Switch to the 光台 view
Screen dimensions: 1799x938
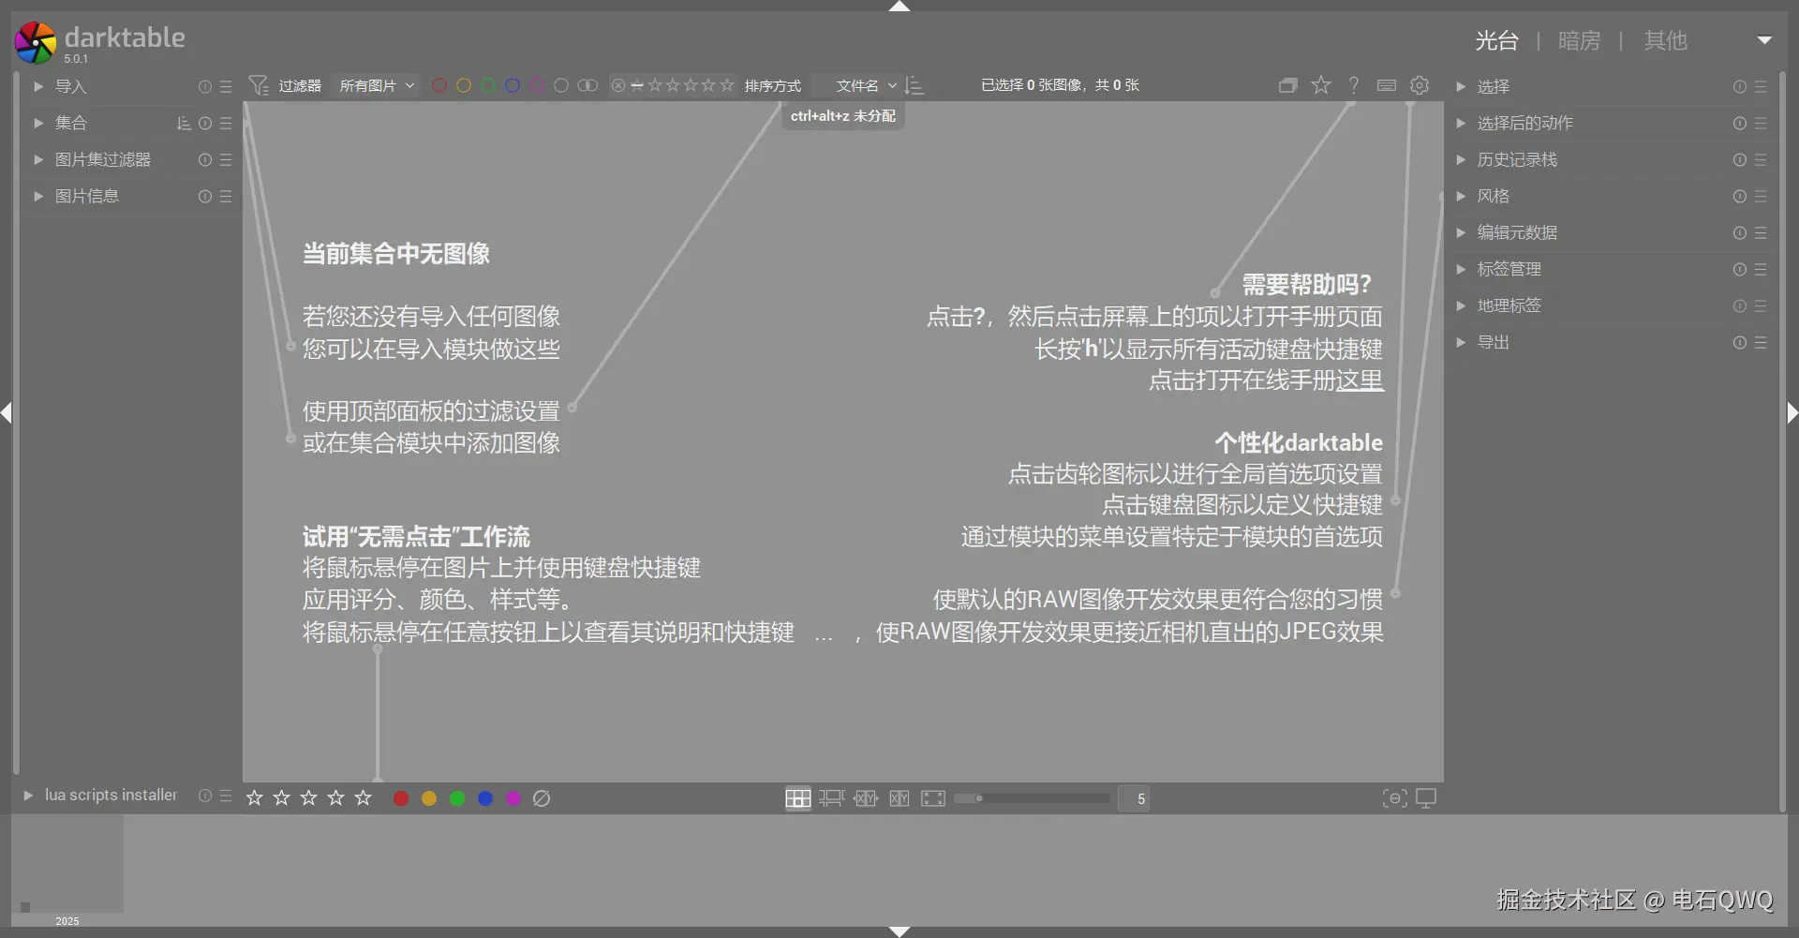[1496, 40]
